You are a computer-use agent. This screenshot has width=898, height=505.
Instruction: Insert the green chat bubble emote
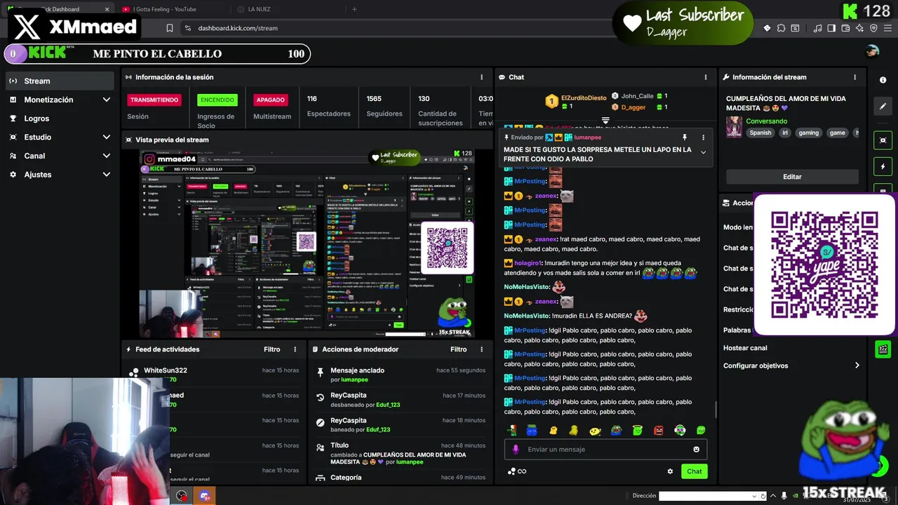(701, 430)
